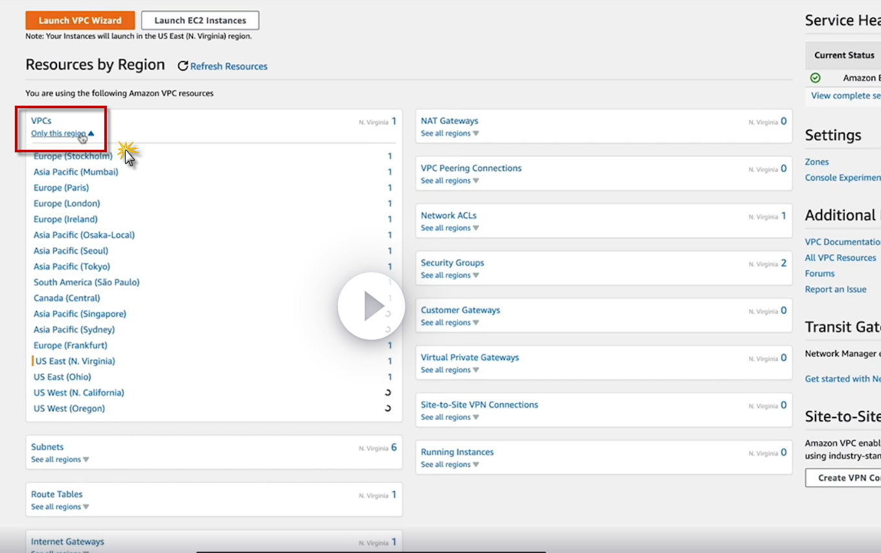The height and width of the screenshot is (553, 881).
Task: Open the Virtual Private Gateways link
Action: tap(470, 357)
